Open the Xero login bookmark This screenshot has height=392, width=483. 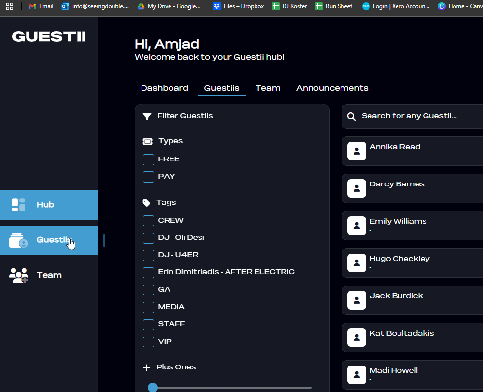[x=396, y=6]
